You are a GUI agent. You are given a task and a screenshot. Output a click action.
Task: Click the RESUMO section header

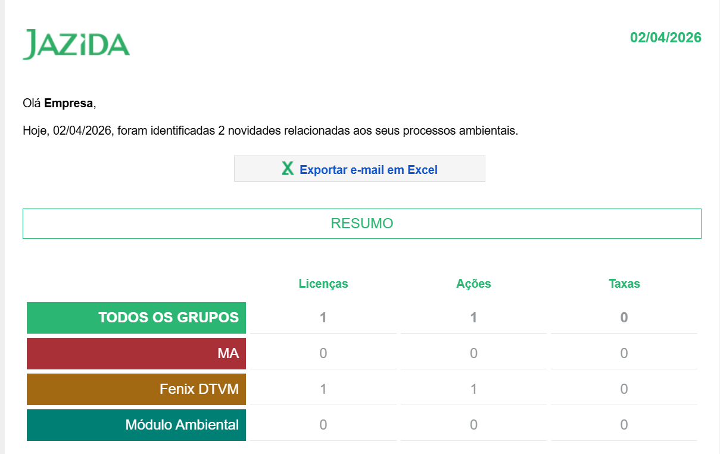point(361,223)
